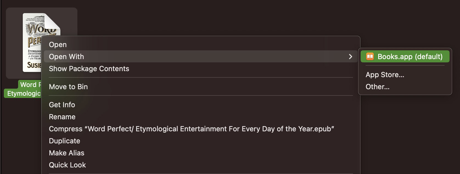
Task: Choose Rename from the context menu
Action: [62, 117]
